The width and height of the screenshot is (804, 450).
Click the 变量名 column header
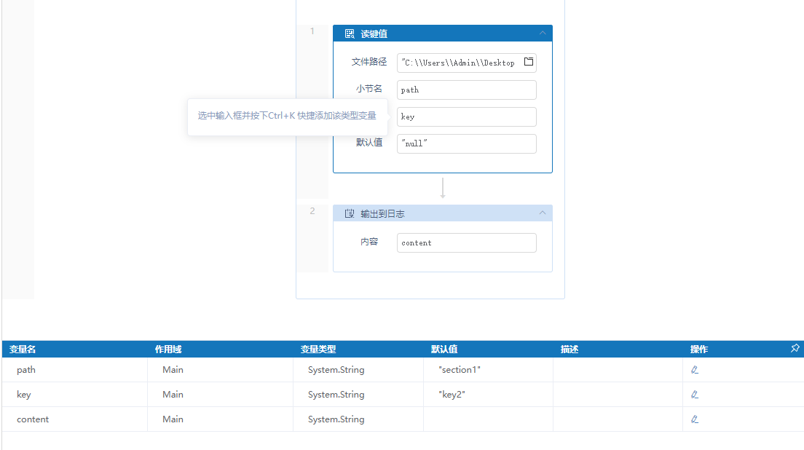[x=23, y=350]
